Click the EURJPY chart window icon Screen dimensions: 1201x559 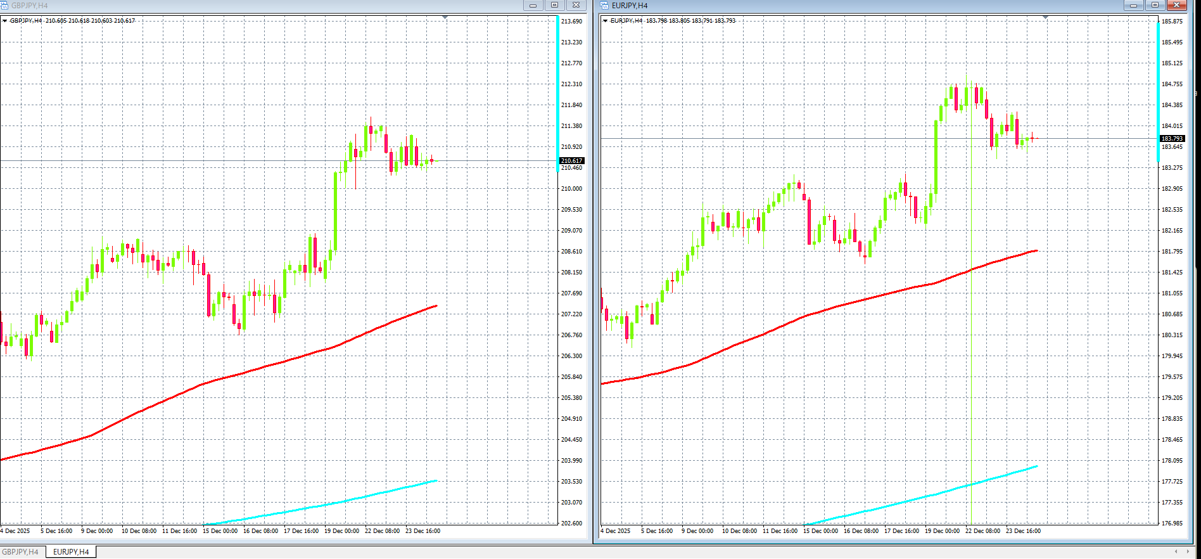tap(604, 6)
